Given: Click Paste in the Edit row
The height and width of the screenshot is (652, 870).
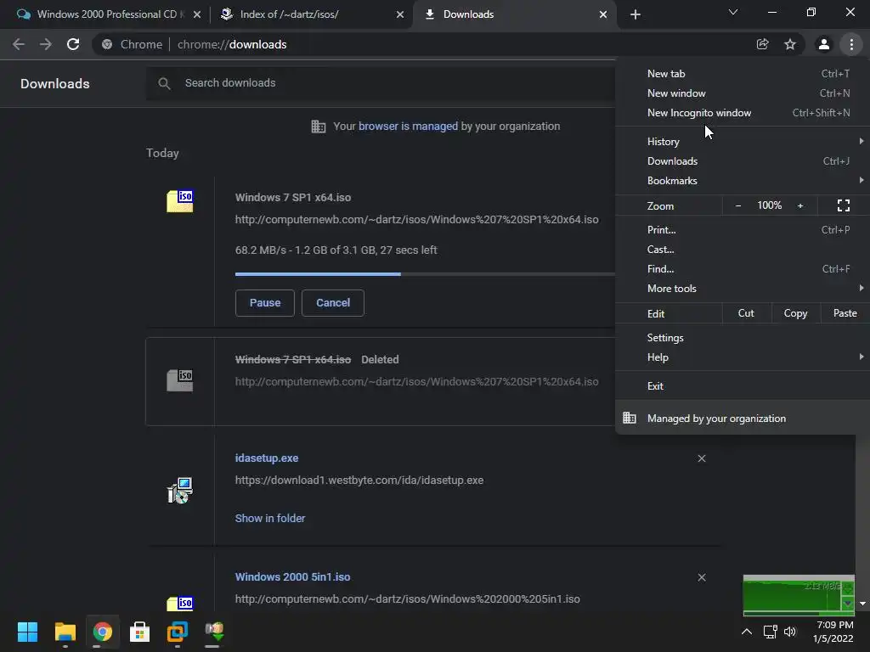Looking at the screenshot, I should point(845,313).
